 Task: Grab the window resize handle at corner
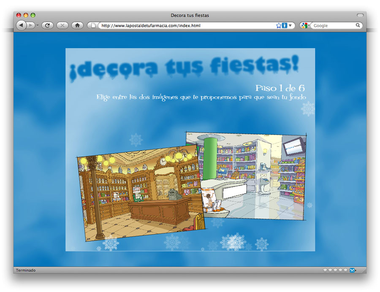[x=364, y=271]
